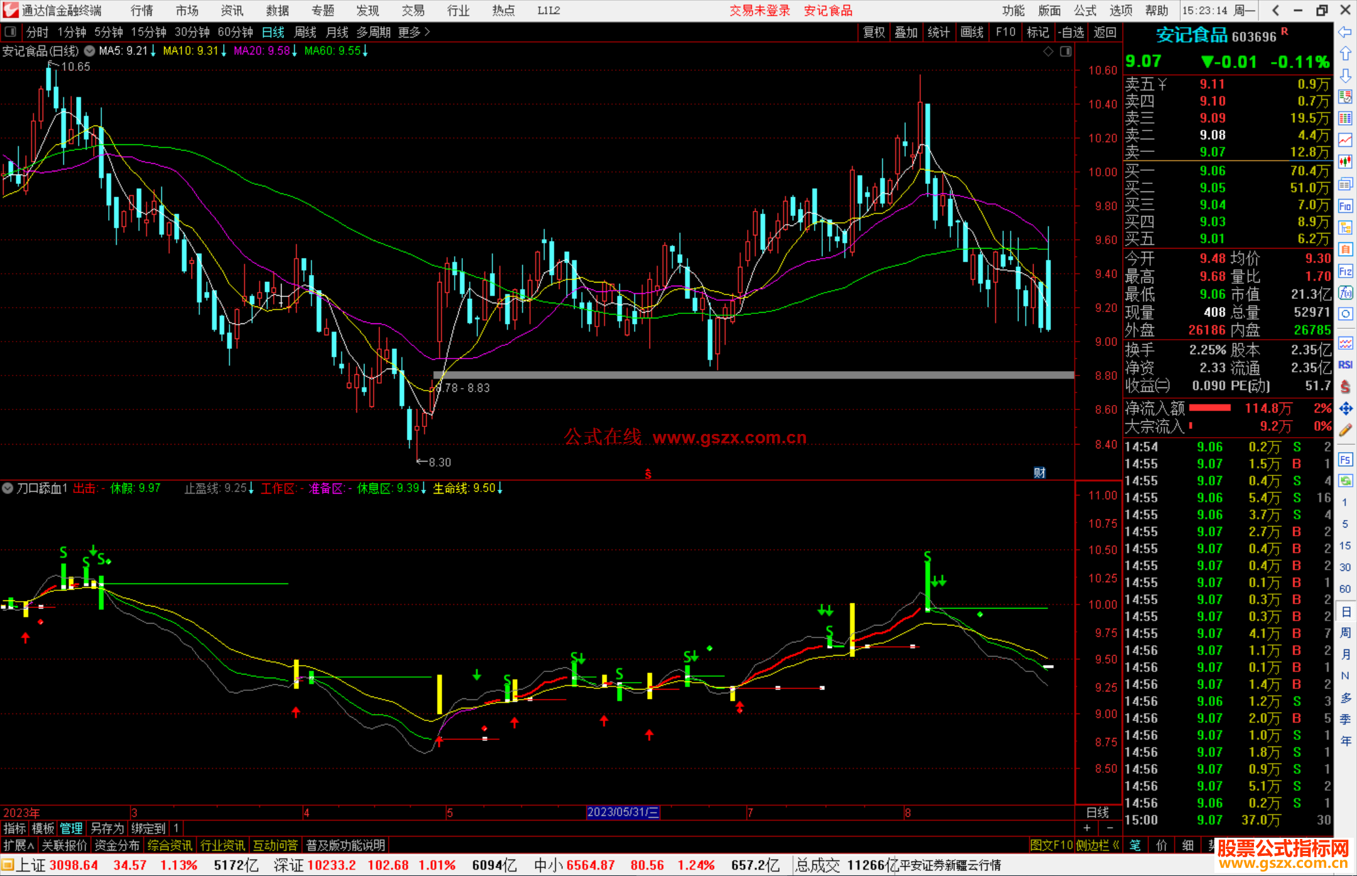Select the pencil drawing tool icon
Screen dimensions: 1357x876
click(x=1345, y=430)
